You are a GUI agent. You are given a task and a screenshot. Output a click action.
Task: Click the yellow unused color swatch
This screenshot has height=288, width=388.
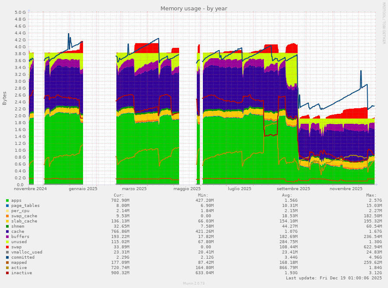point(7,241)
